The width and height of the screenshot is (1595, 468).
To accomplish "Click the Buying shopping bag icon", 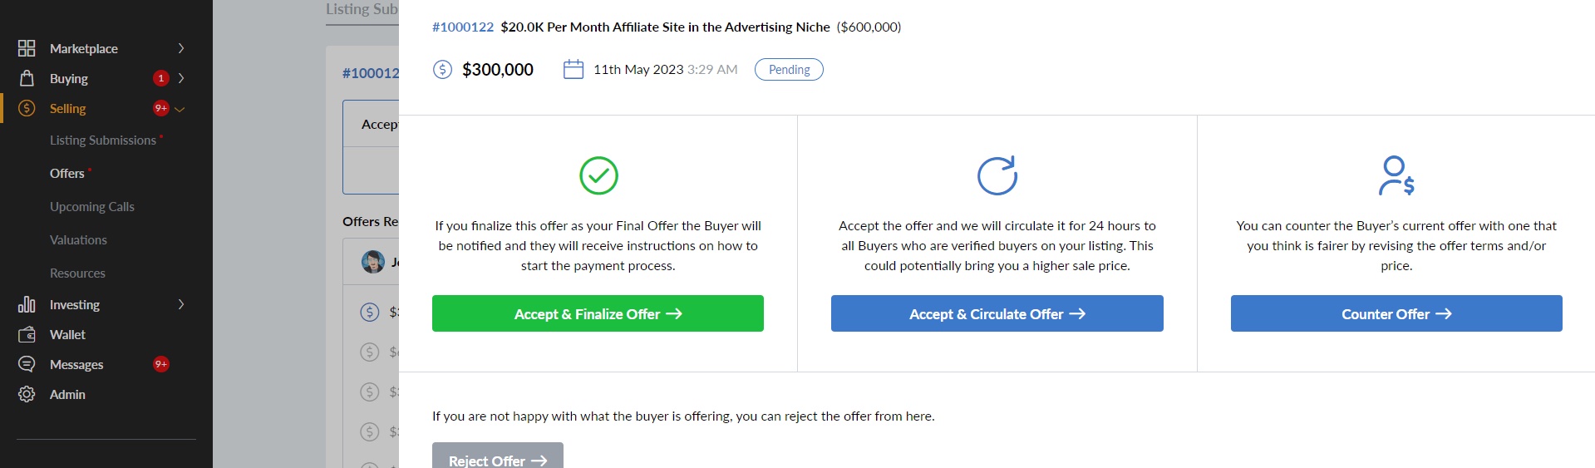I will click(27, 78).
